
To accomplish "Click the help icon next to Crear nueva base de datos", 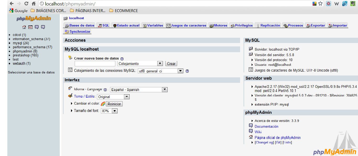I will [122, 59].
